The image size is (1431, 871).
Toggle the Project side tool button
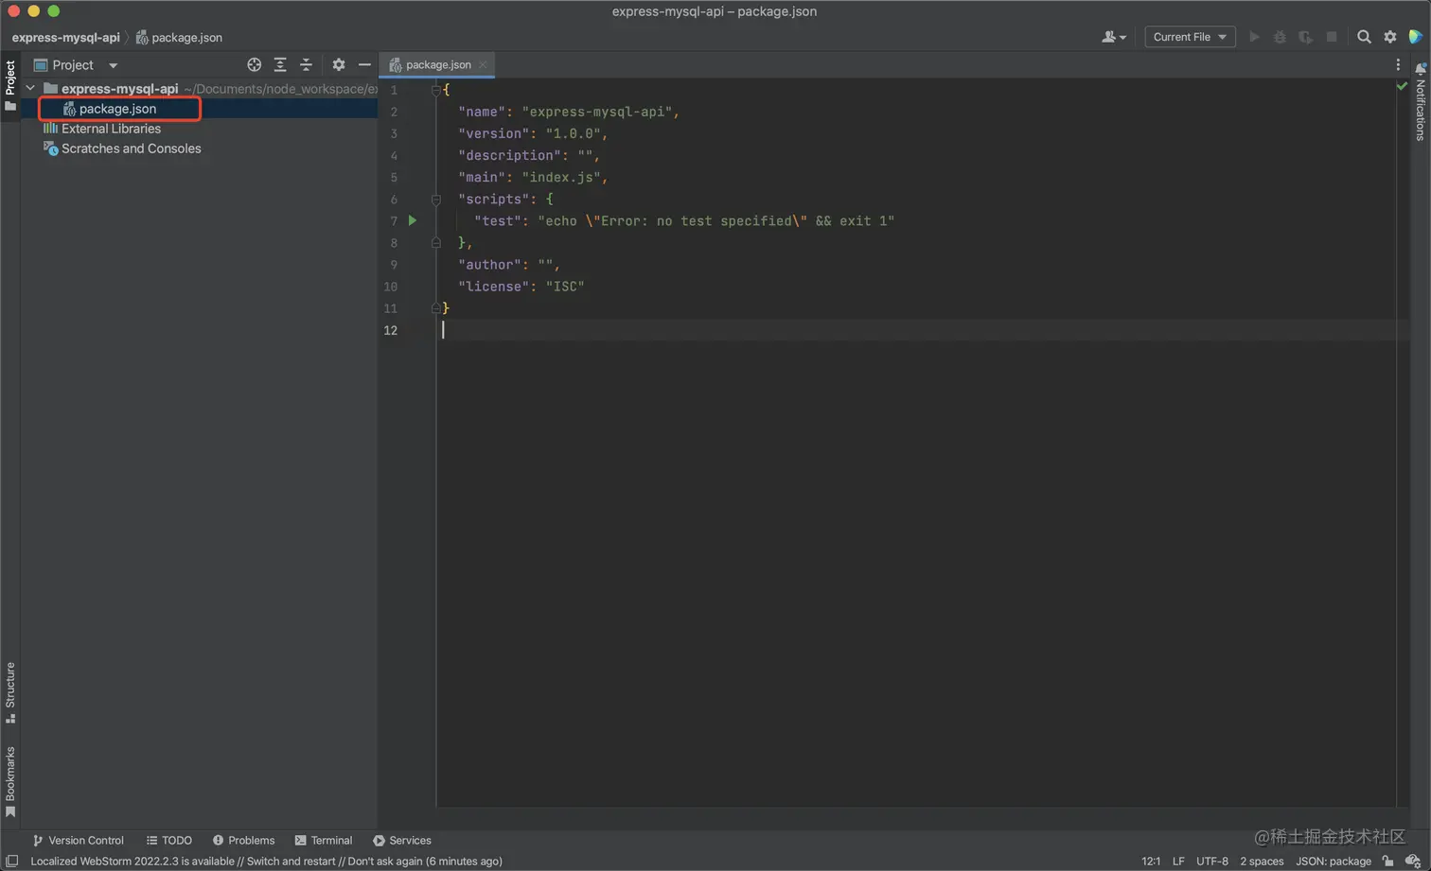(10, 85)
